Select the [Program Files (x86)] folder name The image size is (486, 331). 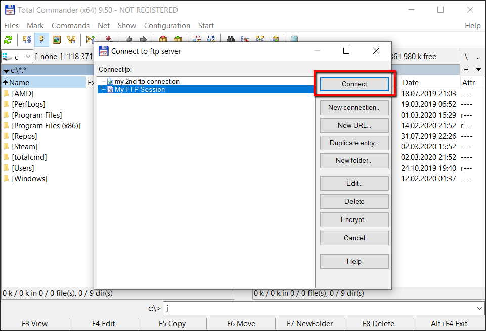click(x=46, y=126)
